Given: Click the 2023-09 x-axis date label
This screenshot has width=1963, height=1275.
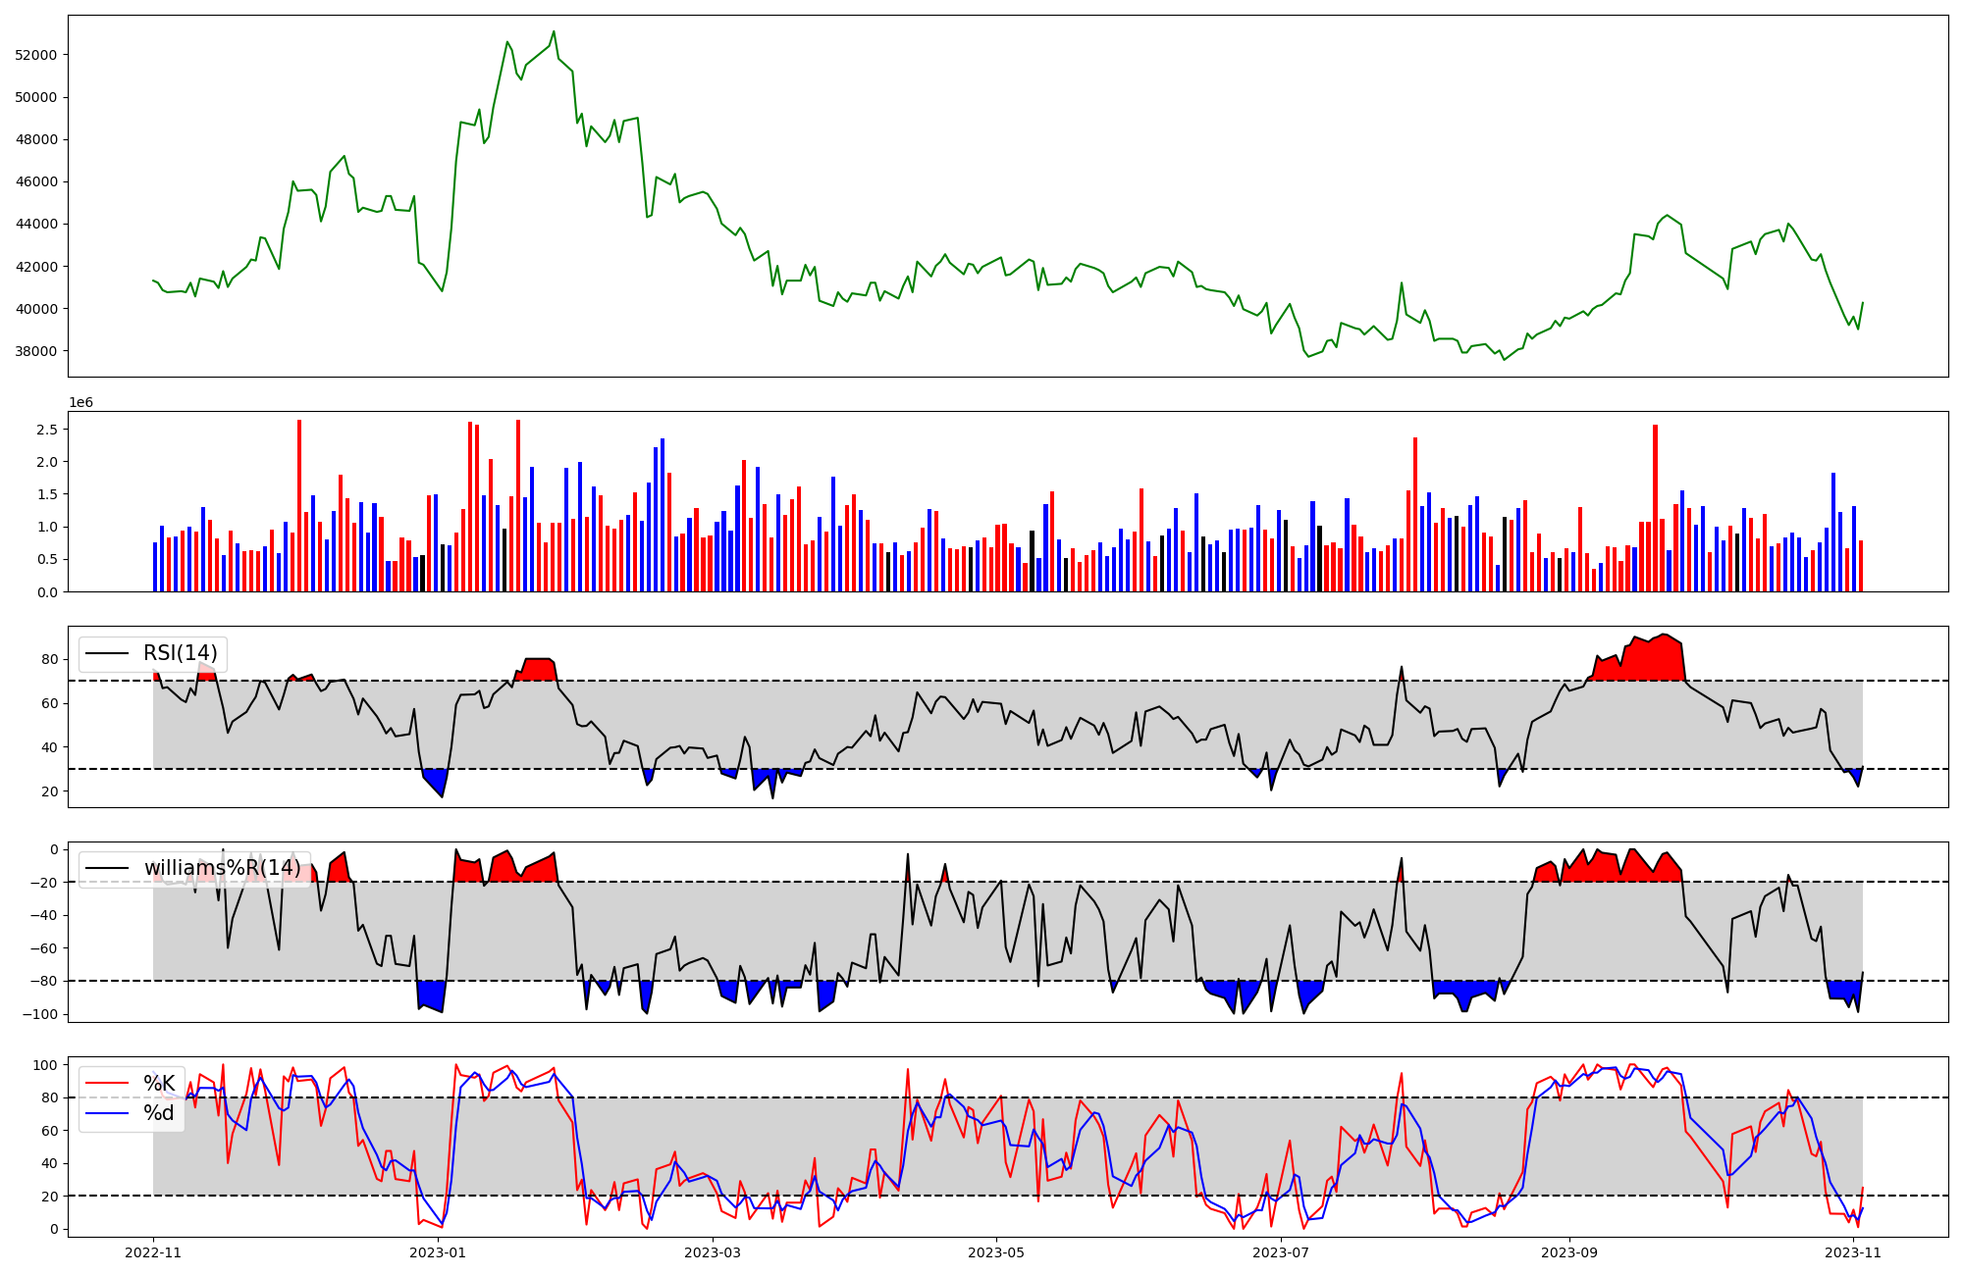Looking at the screenshot, I should coord(1568,1252).
